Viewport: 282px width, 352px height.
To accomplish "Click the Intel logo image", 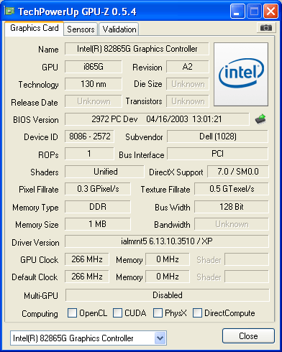I will pos(241,74).
